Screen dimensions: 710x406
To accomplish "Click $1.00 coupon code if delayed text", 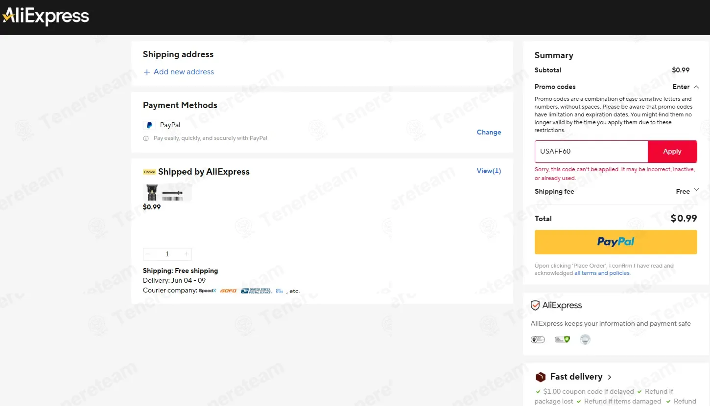I will coord(589,391).
